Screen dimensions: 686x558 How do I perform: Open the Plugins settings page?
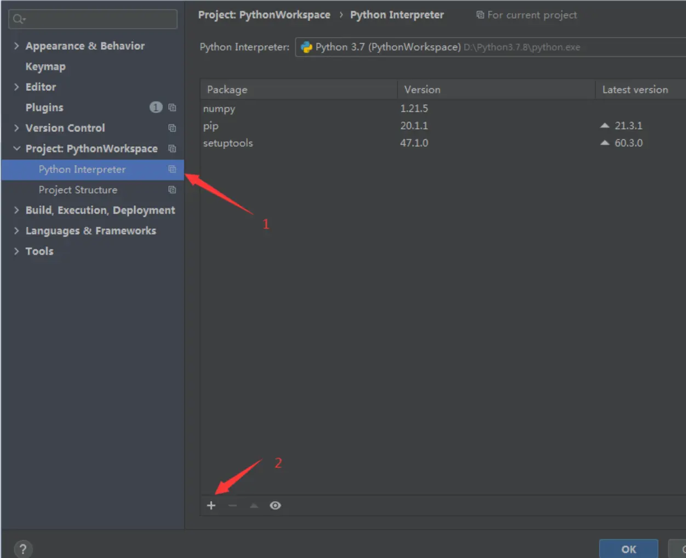point(44,108)
